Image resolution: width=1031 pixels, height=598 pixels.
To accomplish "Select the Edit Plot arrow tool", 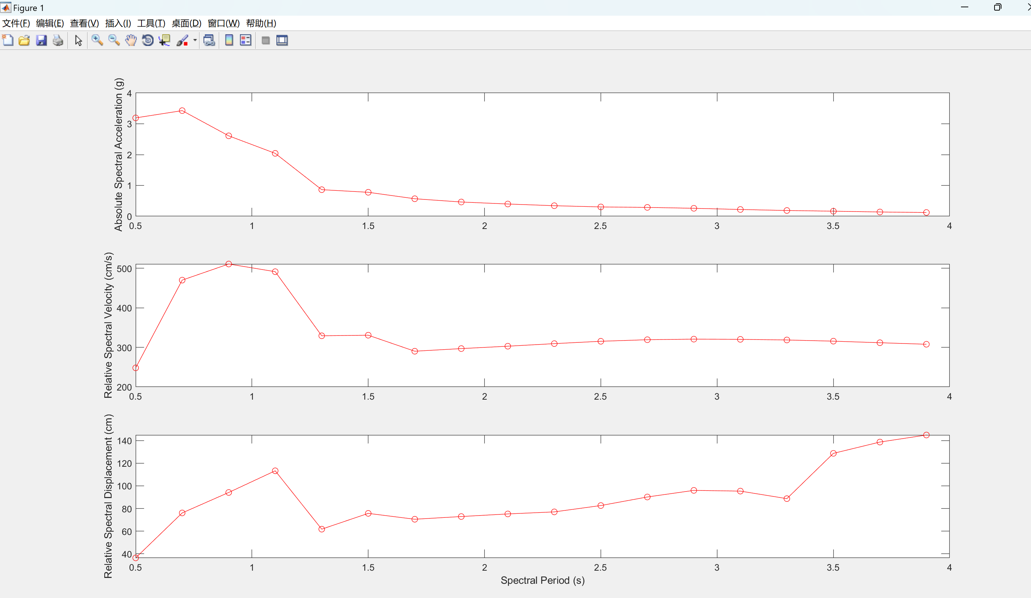I will 78,40.
